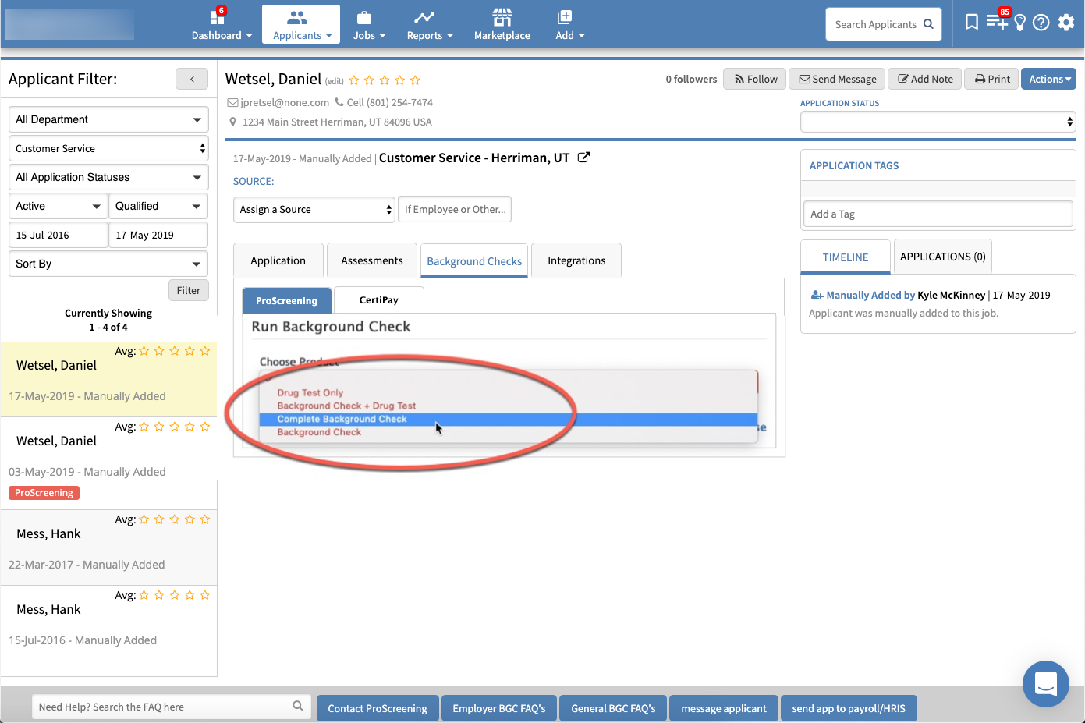Click the Contact ProScreening button

click(x=378, y=708)
